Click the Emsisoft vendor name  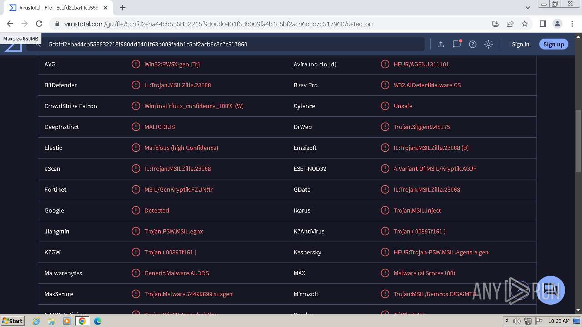pos(305,148)
